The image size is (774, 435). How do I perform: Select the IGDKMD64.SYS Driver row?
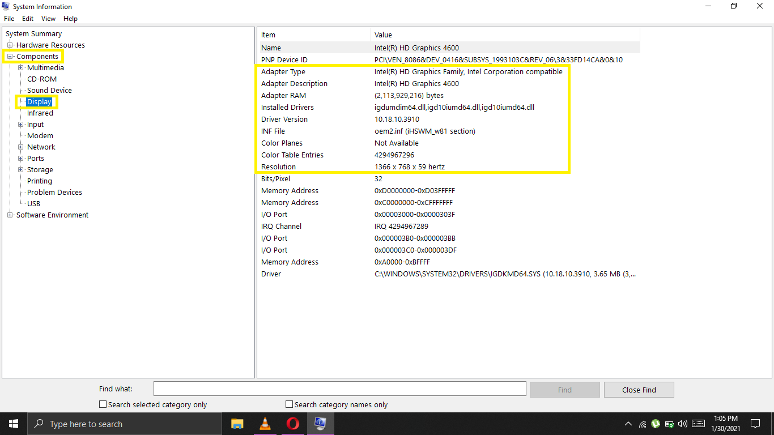click(449, 274)
